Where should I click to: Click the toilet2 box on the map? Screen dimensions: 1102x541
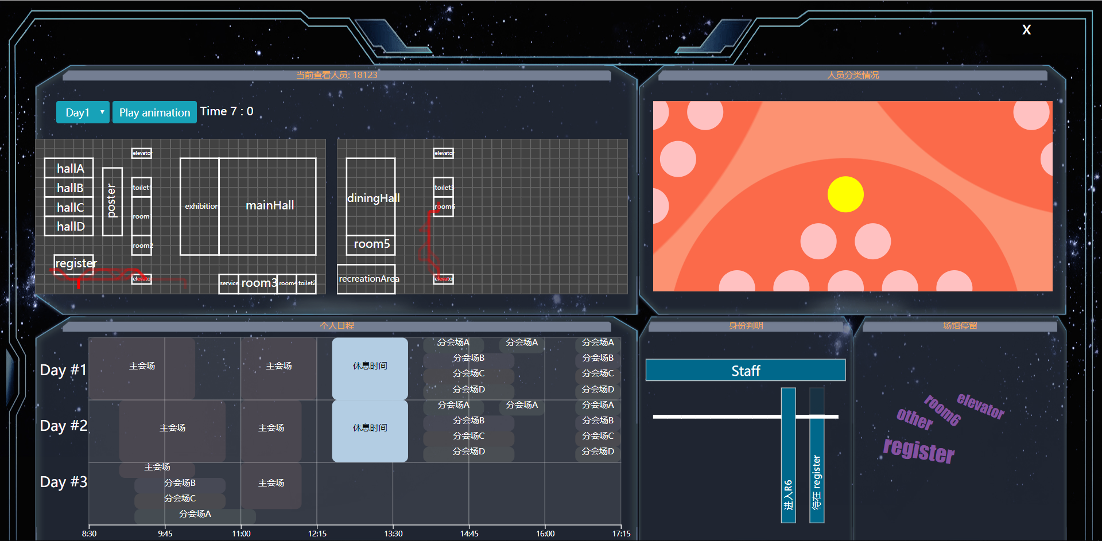pyautogui.click(x=306, y=283)
